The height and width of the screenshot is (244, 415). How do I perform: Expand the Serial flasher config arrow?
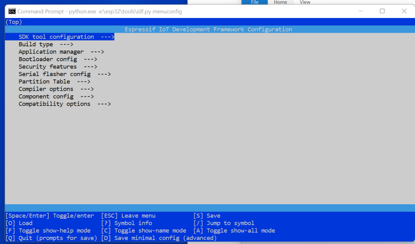(x=104, y=74)
